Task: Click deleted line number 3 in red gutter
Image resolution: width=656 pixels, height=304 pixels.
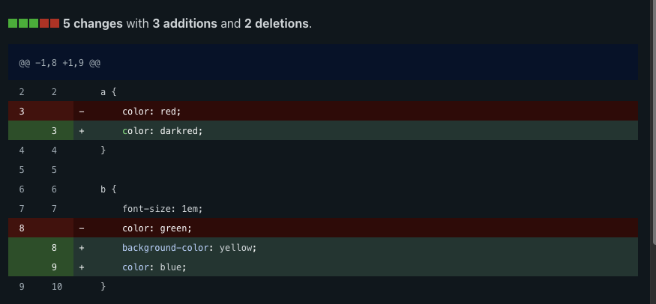Action: click(22, 112)
